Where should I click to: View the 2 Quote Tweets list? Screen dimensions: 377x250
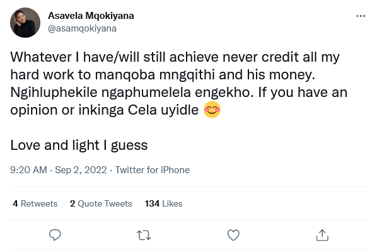101,203
